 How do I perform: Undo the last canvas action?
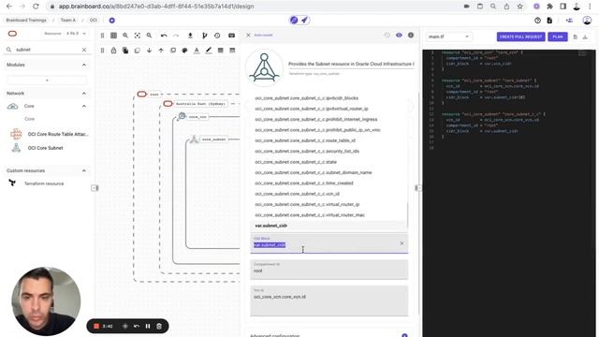[x=164, y=36]
